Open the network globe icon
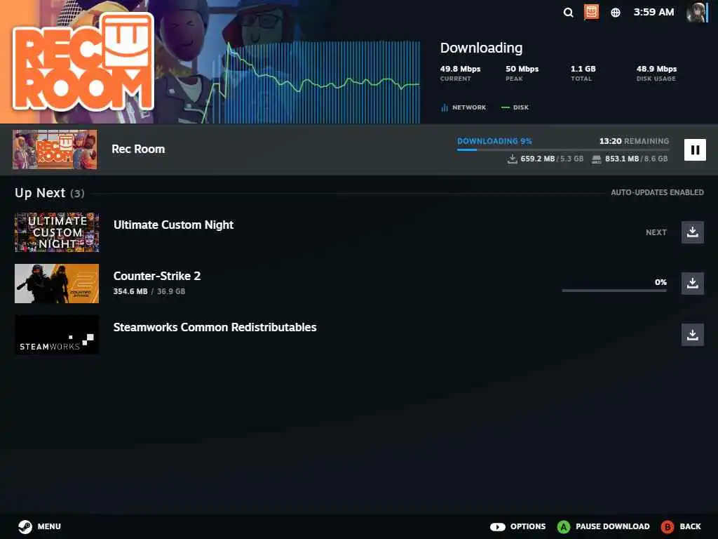718x539 pixels. pyautogui.click(x=616, y=13)
